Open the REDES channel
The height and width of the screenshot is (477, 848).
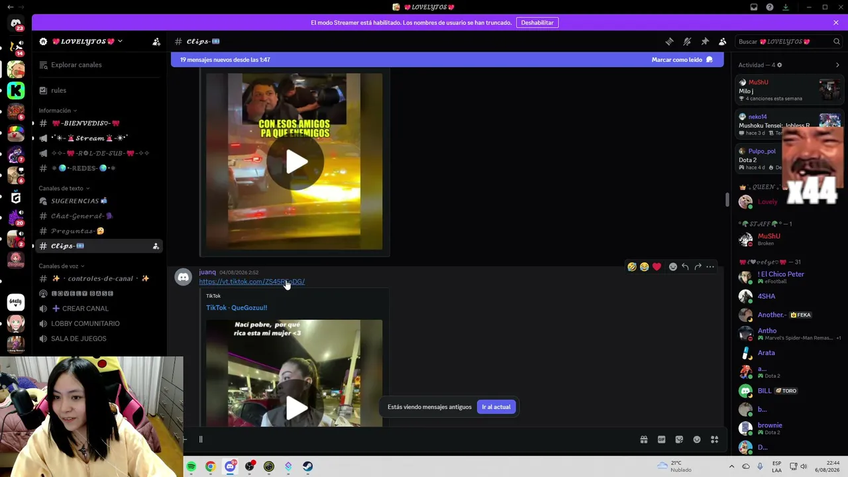pos(99,168)
